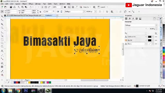The image size is (165, 93).
Task: Click the Save icon in toolbar
Action: [11, 7]
